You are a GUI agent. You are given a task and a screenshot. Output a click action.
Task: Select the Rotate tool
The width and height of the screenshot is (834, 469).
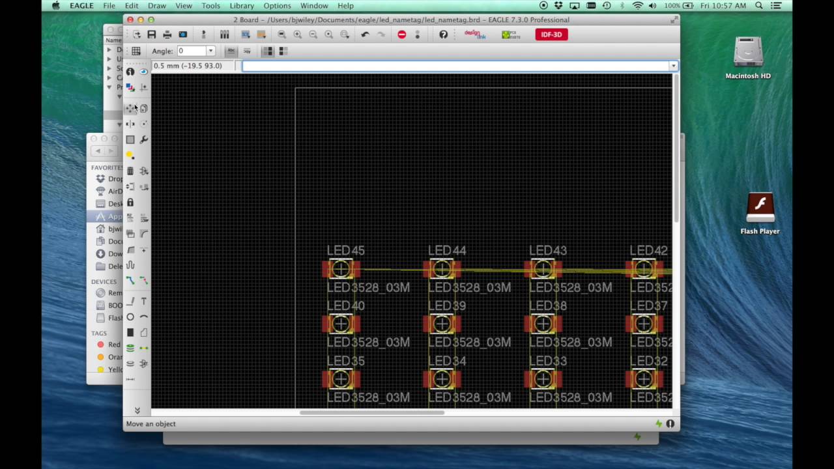(x=144, y=124)
